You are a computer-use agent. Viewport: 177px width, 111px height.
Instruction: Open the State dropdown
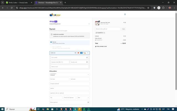83,98
